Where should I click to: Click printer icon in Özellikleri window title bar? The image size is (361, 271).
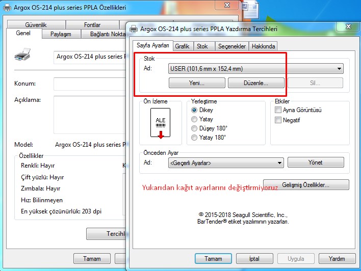point(7,8)
